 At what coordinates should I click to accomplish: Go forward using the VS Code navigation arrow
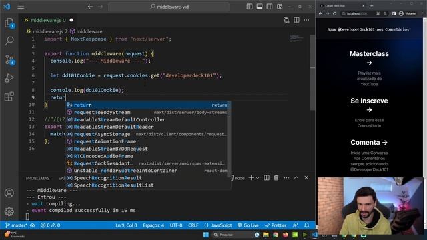pyautogui.click(x=101, y=7)
